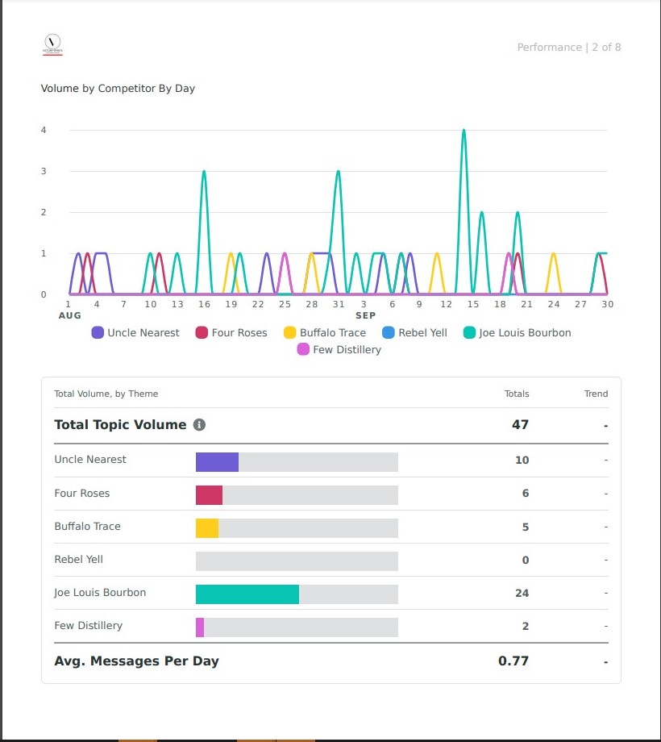Click the Few Distillery pink volume bar
Image resolution: width=661 pixels, height=742 pixels.
pyautogui.click(x=200, y=628)
